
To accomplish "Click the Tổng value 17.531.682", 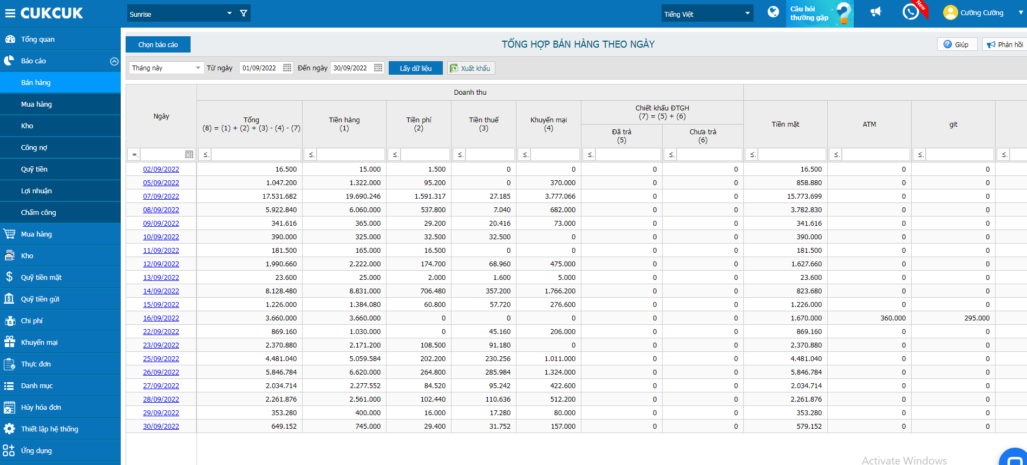I will [279, 196].
